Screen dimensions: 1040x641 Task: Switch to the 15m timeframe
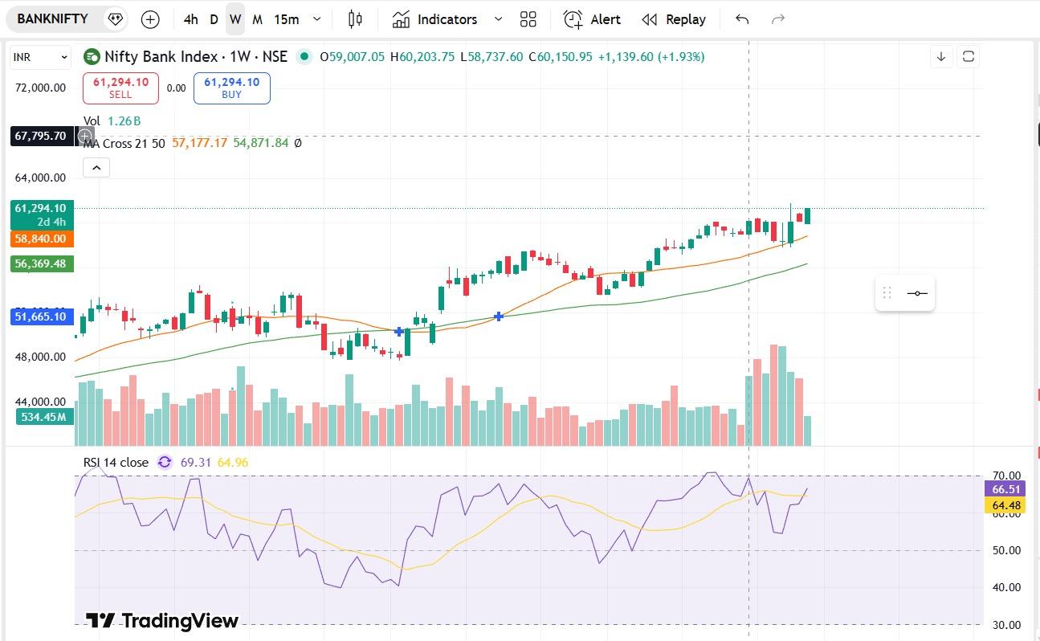(286, 19)
